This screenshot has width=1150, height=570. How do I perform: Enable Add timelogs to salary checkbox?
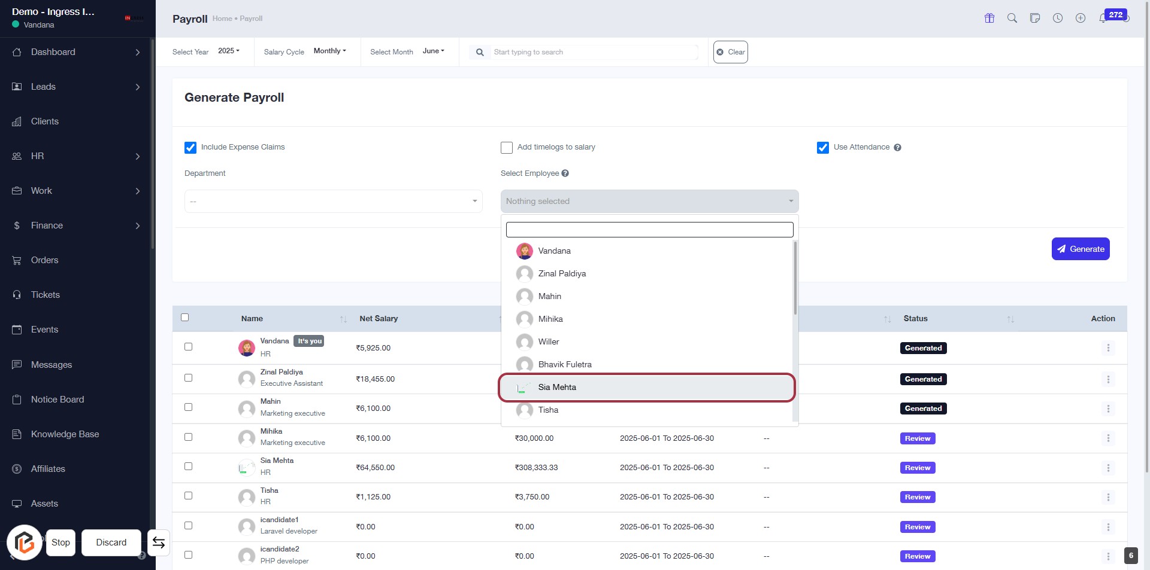click(x=507, y=148)
